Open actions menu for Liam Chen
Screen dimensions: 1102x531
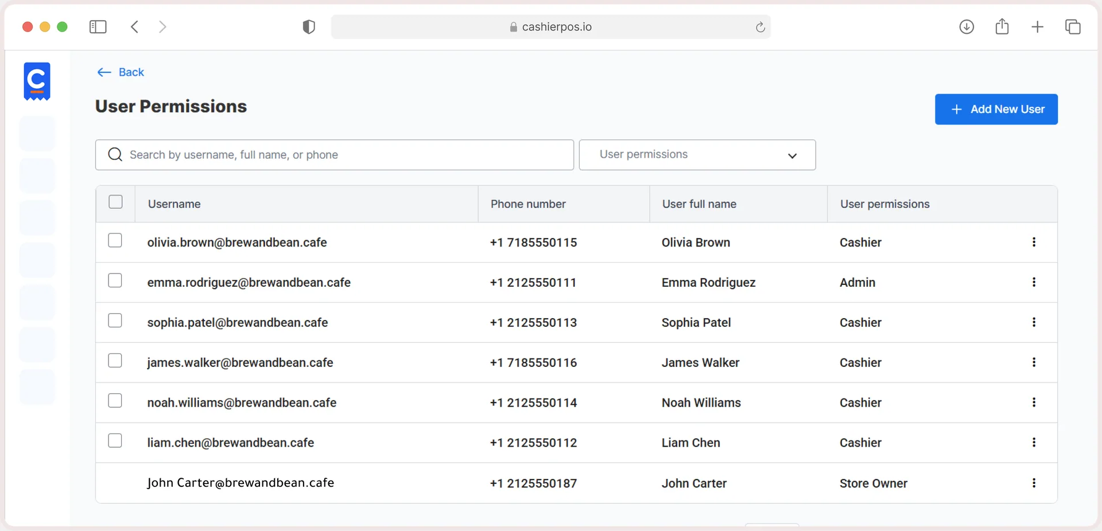tap(1034, 443)
